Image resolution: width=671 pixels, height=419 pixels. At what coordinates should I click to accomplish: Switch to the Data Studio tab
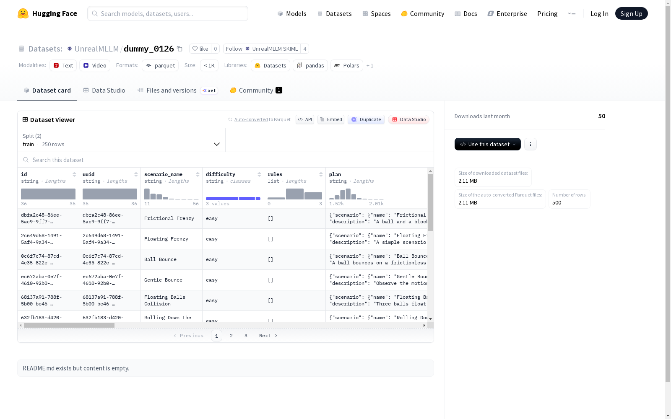click(104, 91)
